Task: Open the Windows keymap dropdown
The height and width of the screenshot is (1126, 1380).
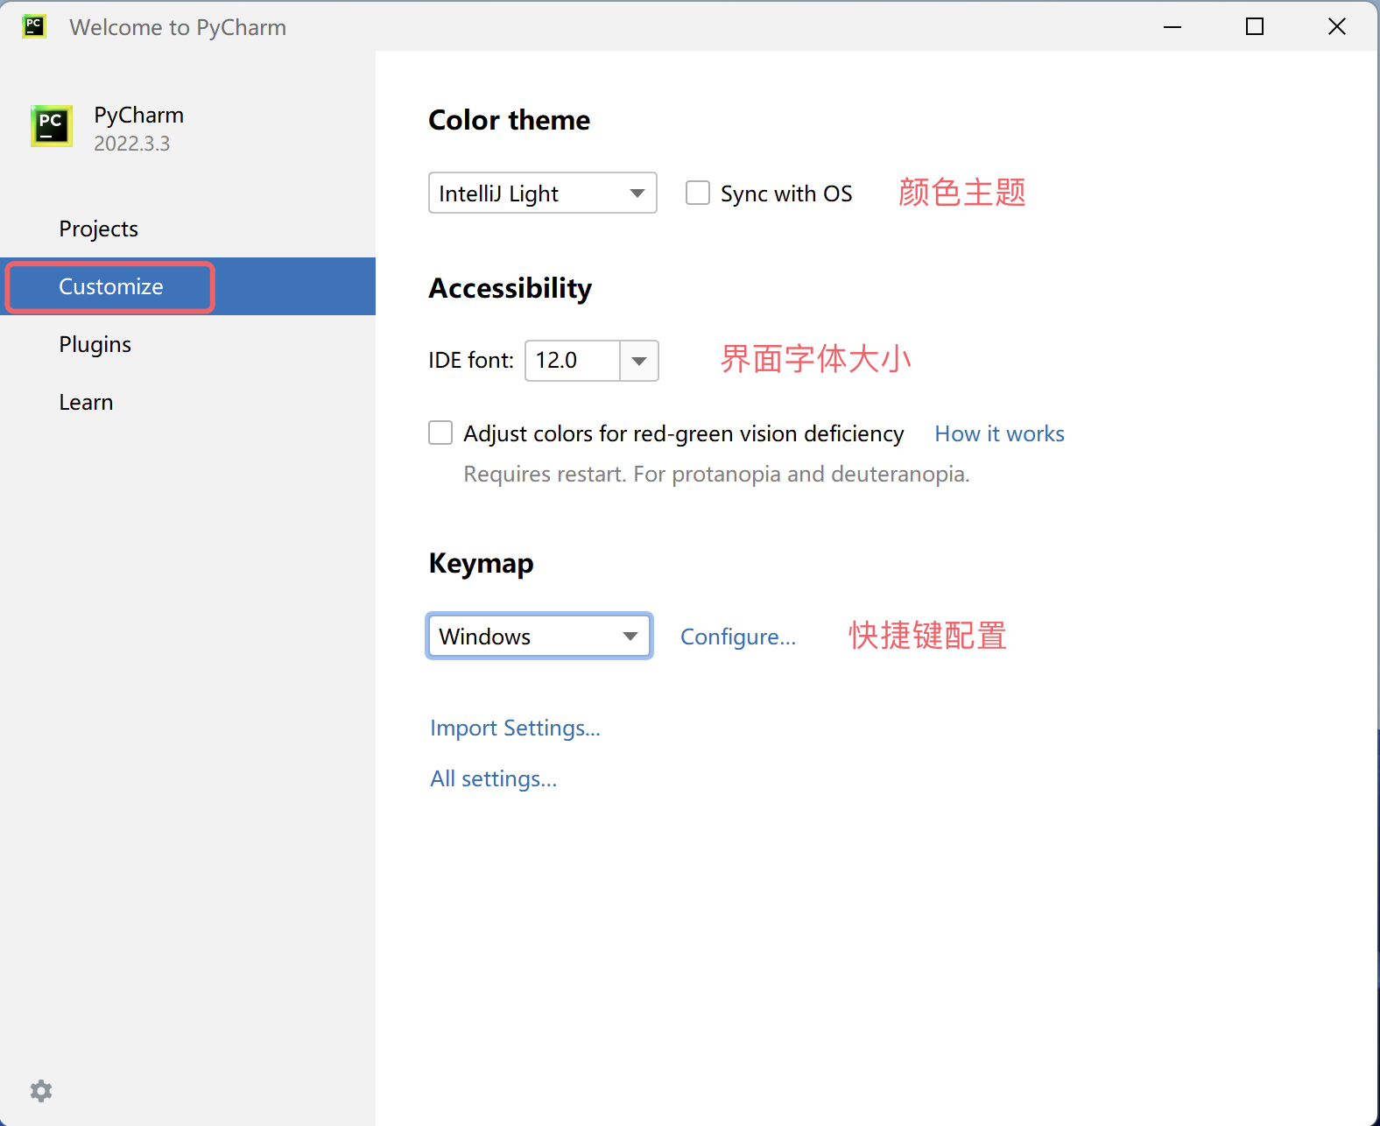Action: (539, 636)
